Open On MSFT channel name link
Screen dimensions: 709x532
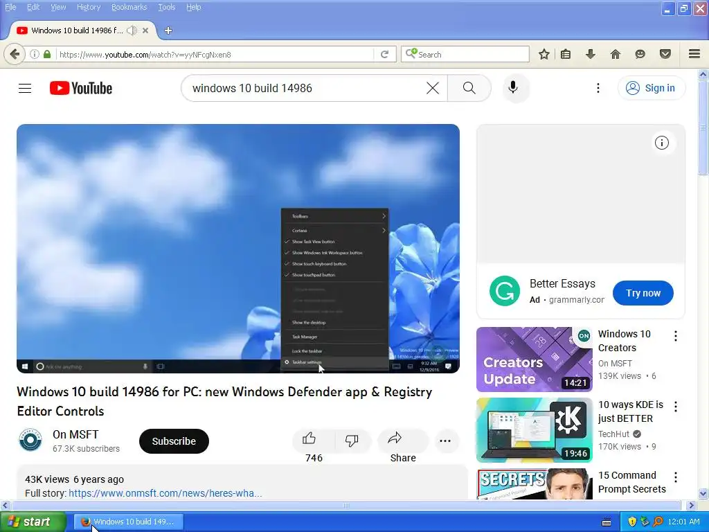(x=75, y=434)
